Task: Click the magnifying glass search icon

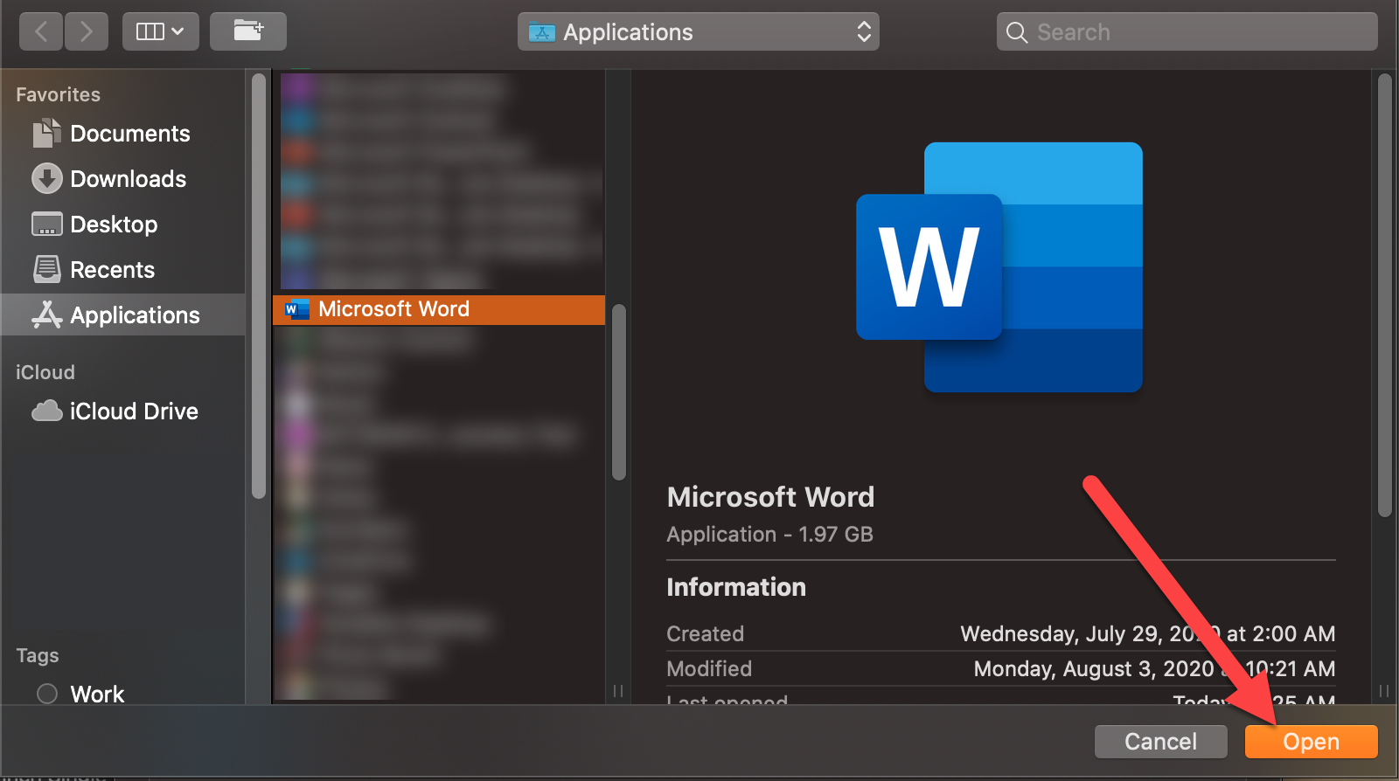Action: [1017, 32]
